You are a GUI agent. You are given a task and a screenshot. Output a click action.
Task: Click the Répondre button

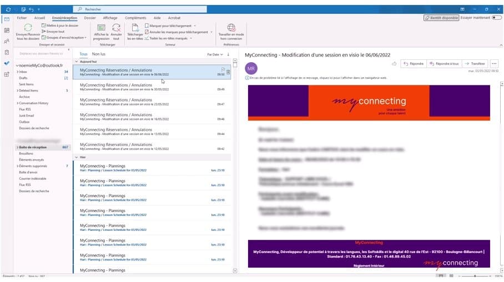[414, 64]
